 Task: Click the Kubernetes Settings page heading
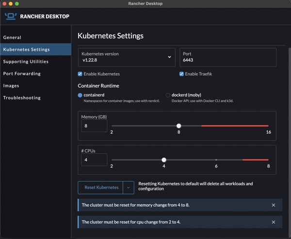pos(111,35)
